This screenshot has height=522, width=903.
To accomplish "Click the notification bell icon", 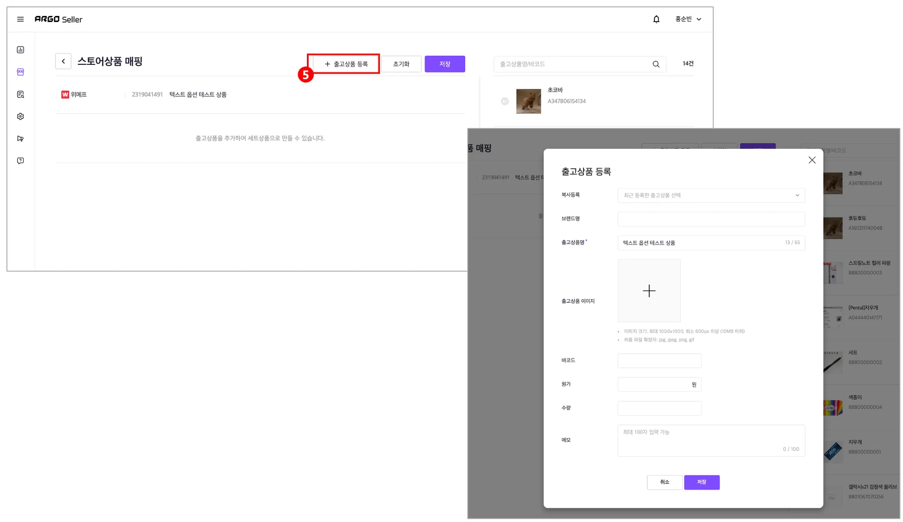I will coord(656,19).
